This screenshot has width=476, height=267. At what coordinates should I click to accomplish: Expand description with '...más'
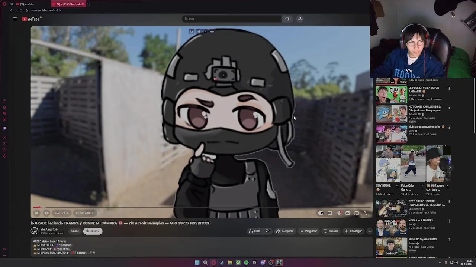(91, 253)
